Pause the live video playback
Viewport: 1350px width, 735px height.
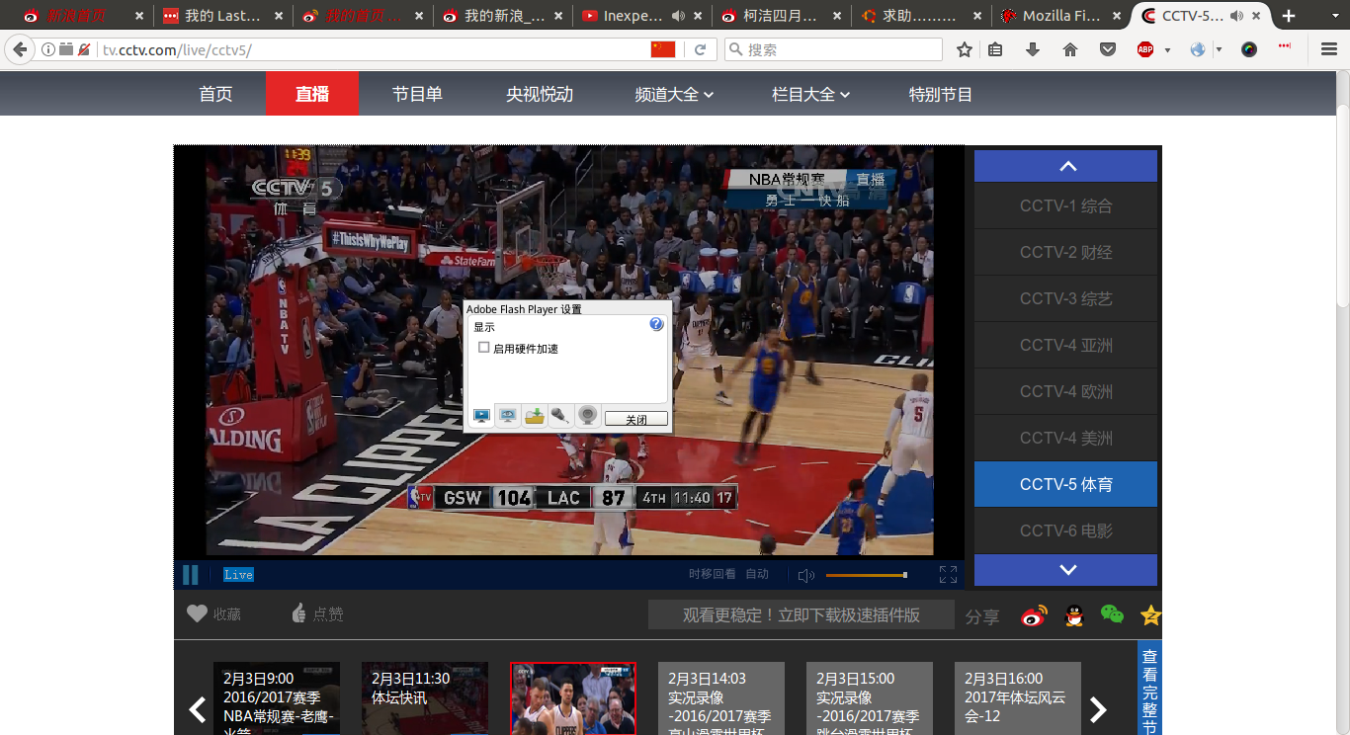click(x=191, y=574)
